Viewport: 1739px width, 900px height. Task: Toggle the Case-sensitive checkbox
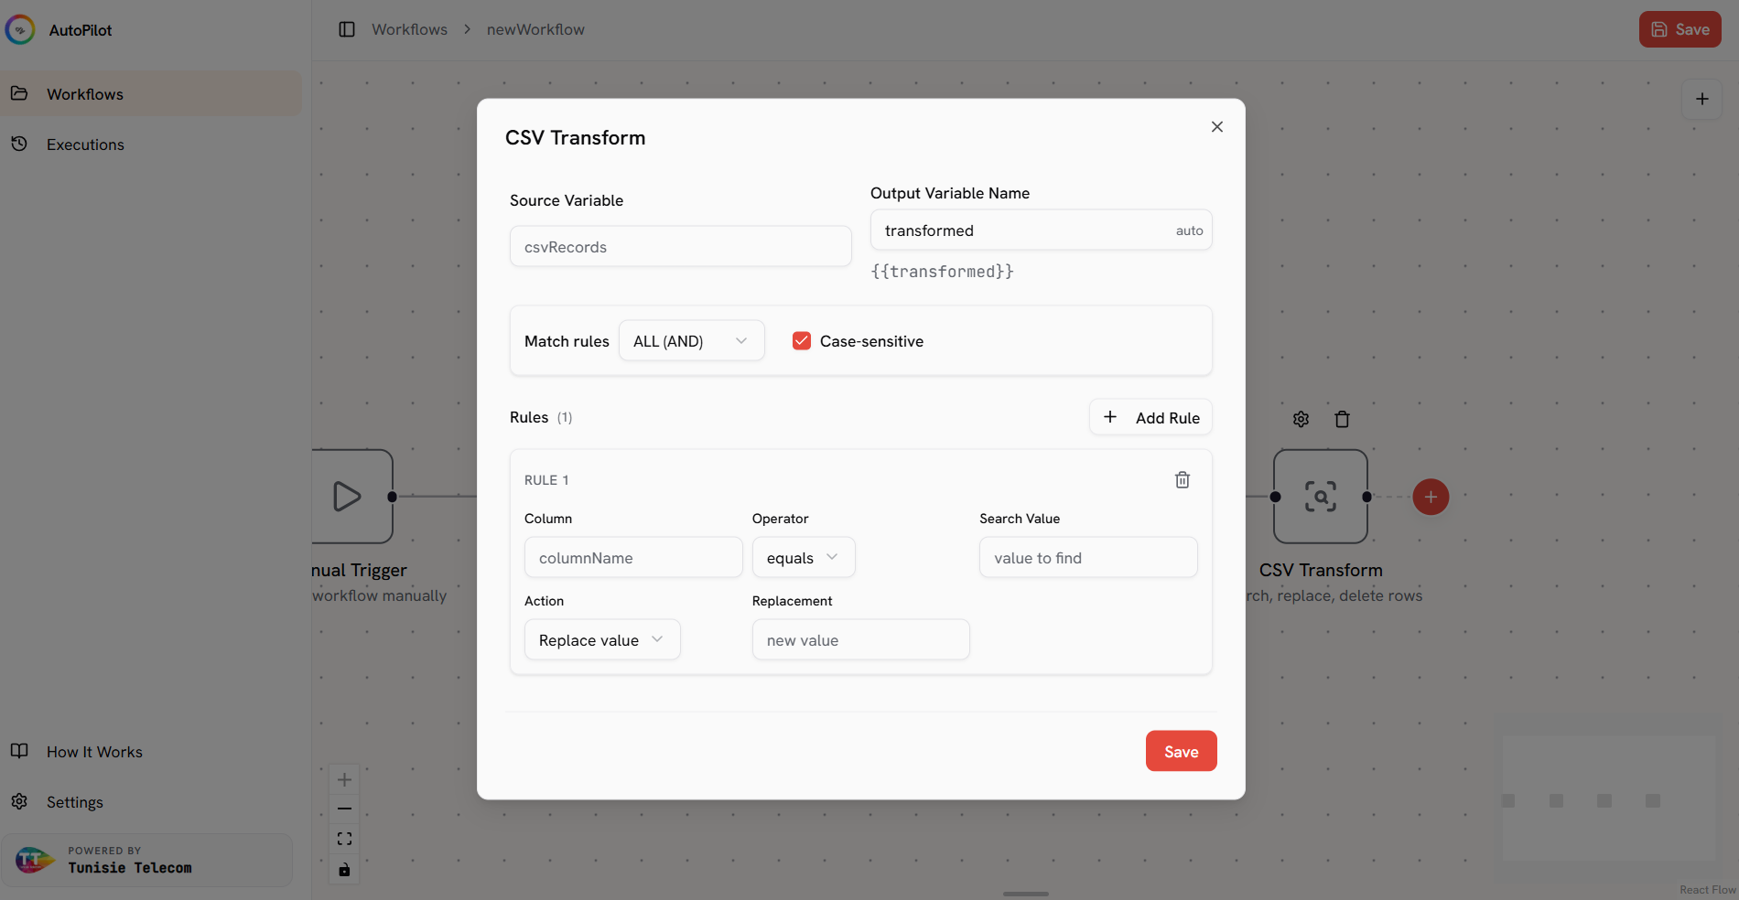click(x=802, y=341)
